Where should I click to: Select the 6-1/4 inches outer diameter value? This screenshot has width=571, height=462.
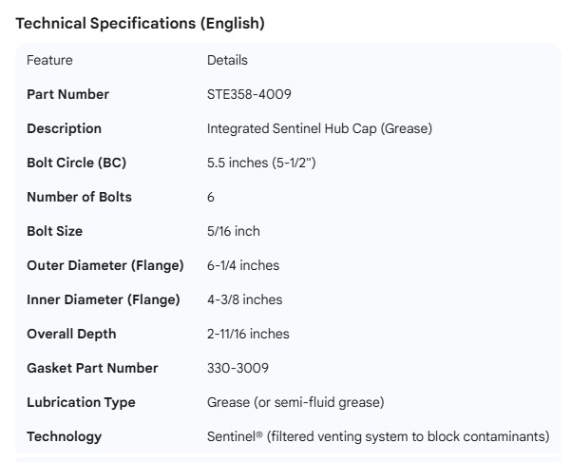click(x=243, y=265)
